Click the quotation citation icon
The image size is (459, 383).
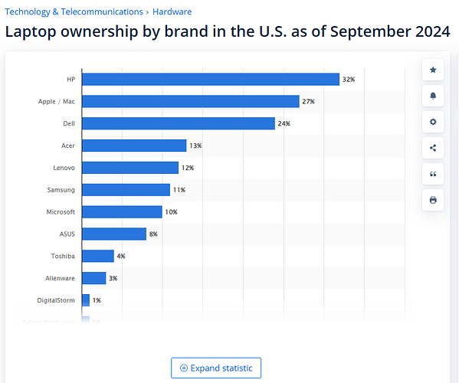coord(433,174)
